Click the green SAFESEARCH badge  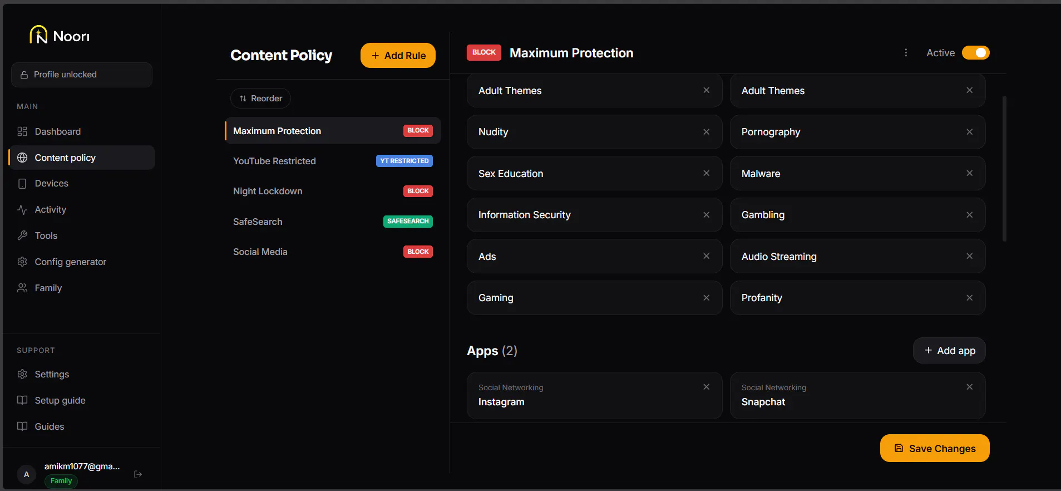click(408, 222)
